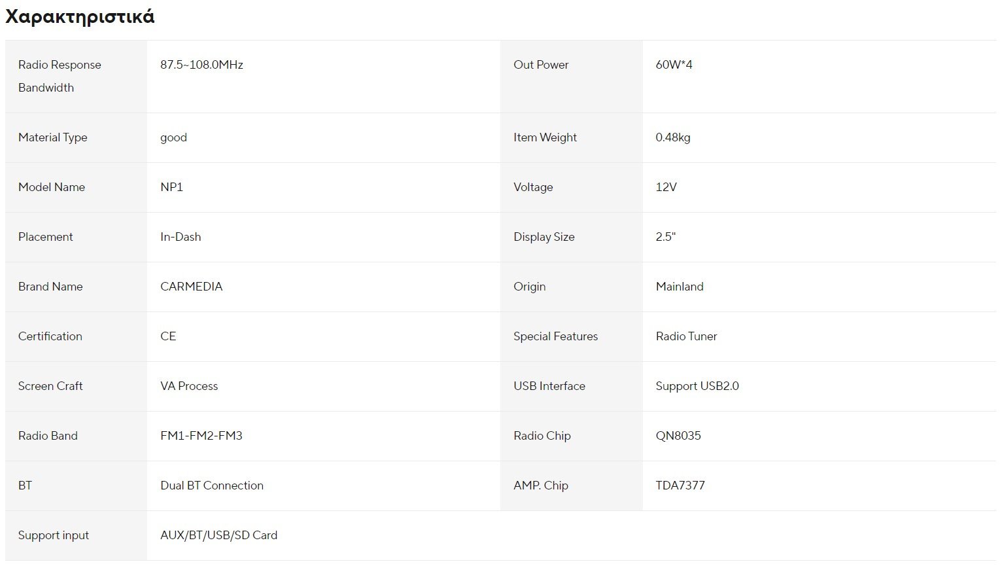Click the 60W*4 power value
The image size is (1002, 566).
674,65
